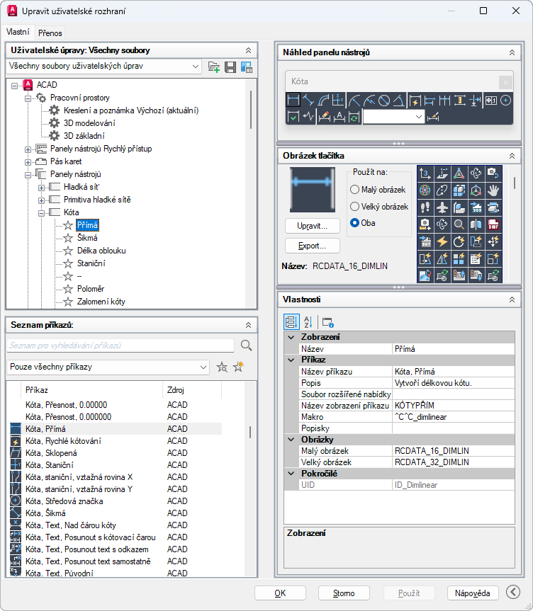The height and width of the screenshot is (611, 533).
Task: Click the Aligned dimension icon in toolbar preview
Action: click(308, 101)
